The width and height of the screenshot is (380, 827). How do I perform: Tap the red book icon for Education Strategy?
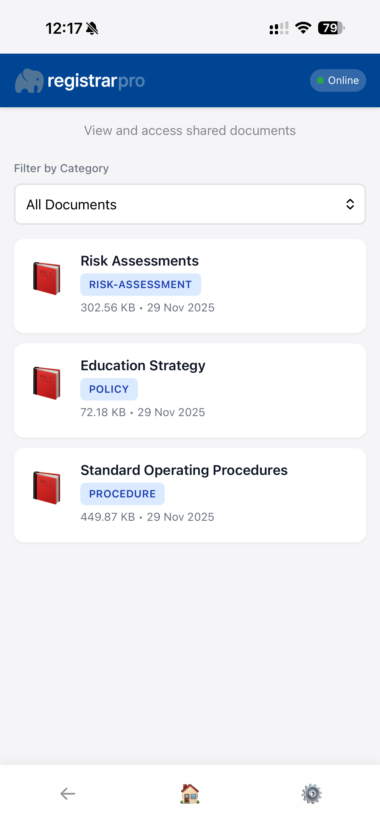[47, 383]
